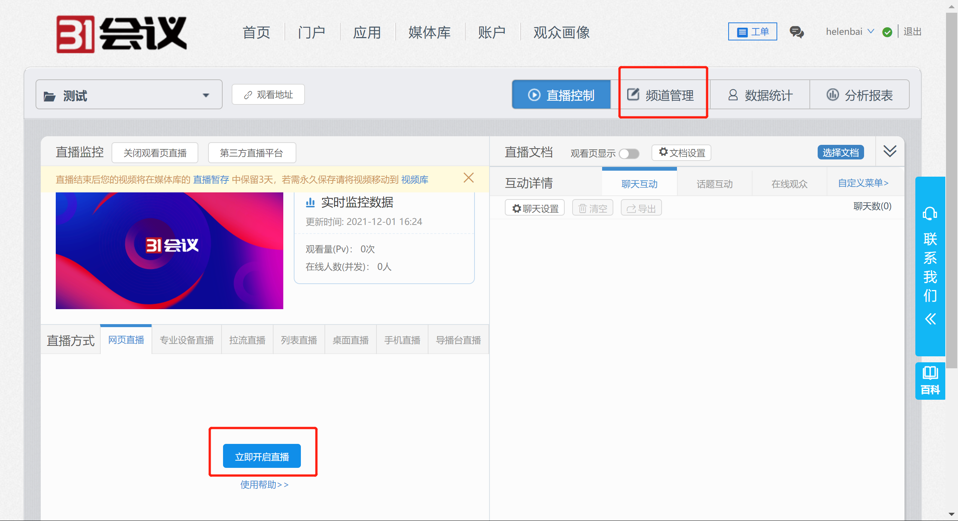Open the 门户 navigation item

point(311,33)
